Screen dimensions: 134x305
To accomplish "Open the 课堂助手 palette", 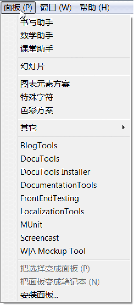I will point(74,49).
